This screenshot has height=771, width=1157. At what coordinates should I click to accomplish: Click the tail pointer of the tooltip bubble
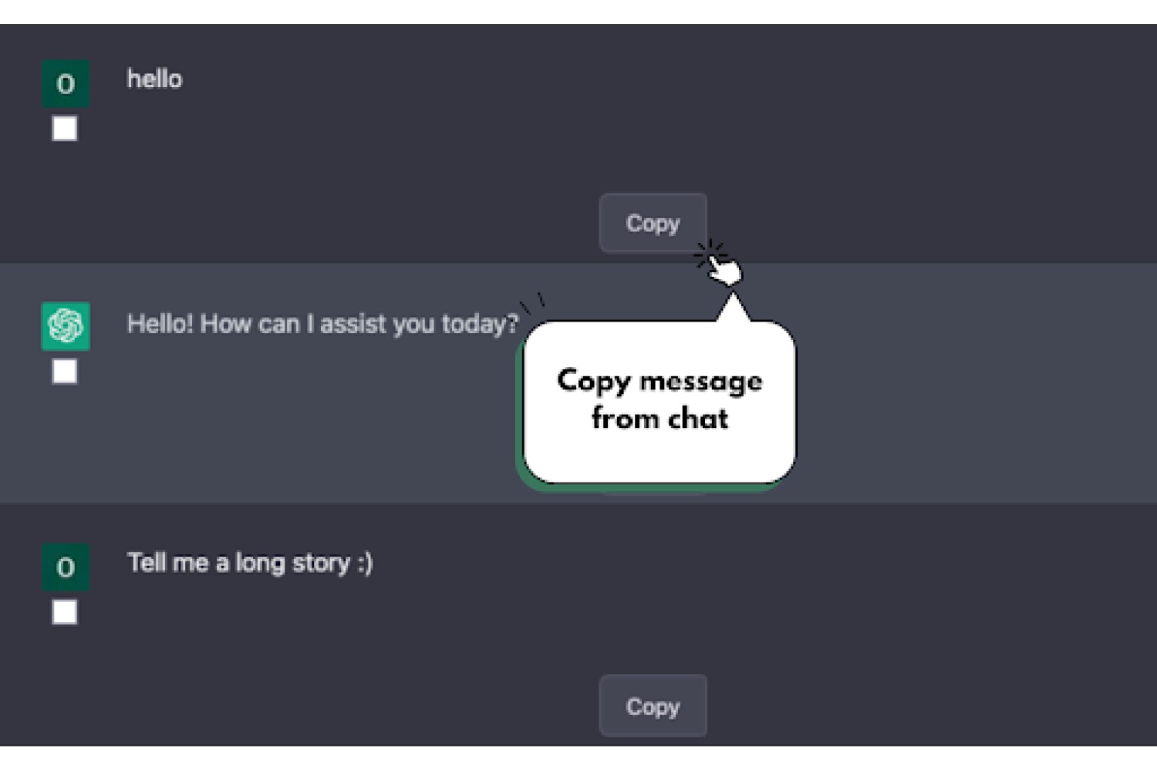click(733, 307)
